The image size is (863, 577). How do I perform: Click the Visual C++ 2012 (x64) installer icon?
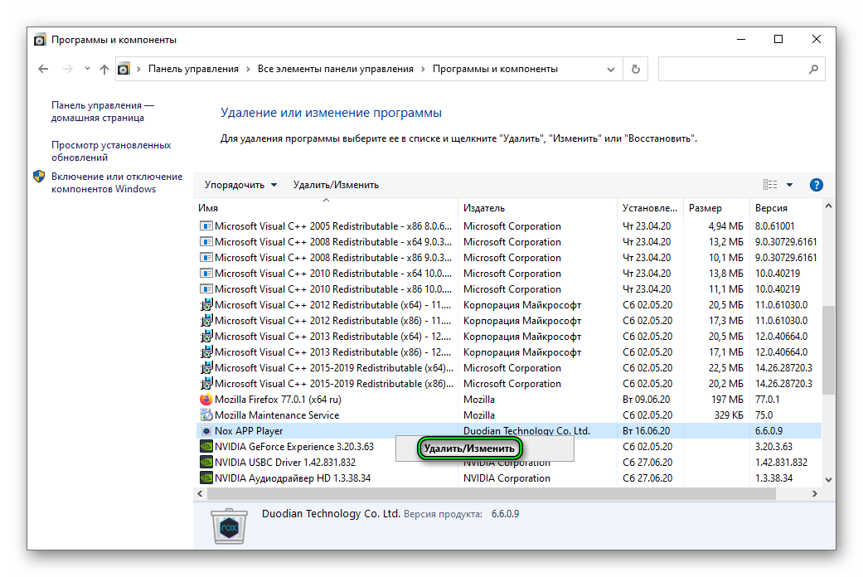(x=206, y=305)
